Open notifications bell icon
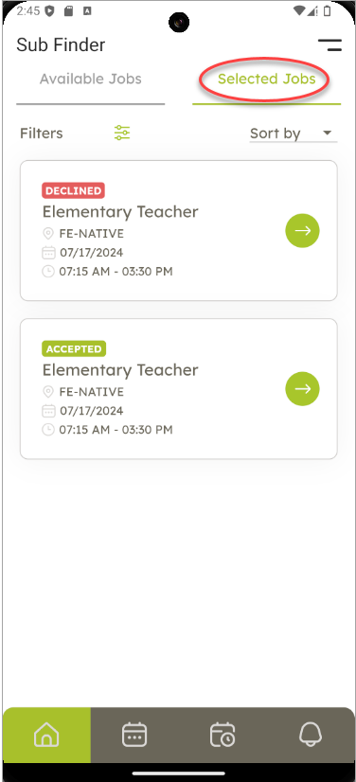Image resolution: width=356 pixels, height=782 pixels. tap(311, 735)
